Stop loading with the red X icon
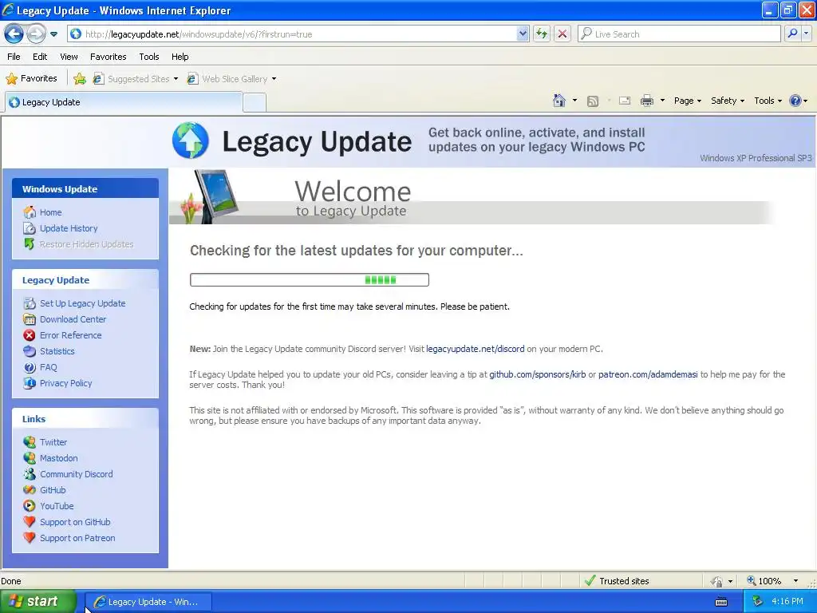 click(562, 34)
